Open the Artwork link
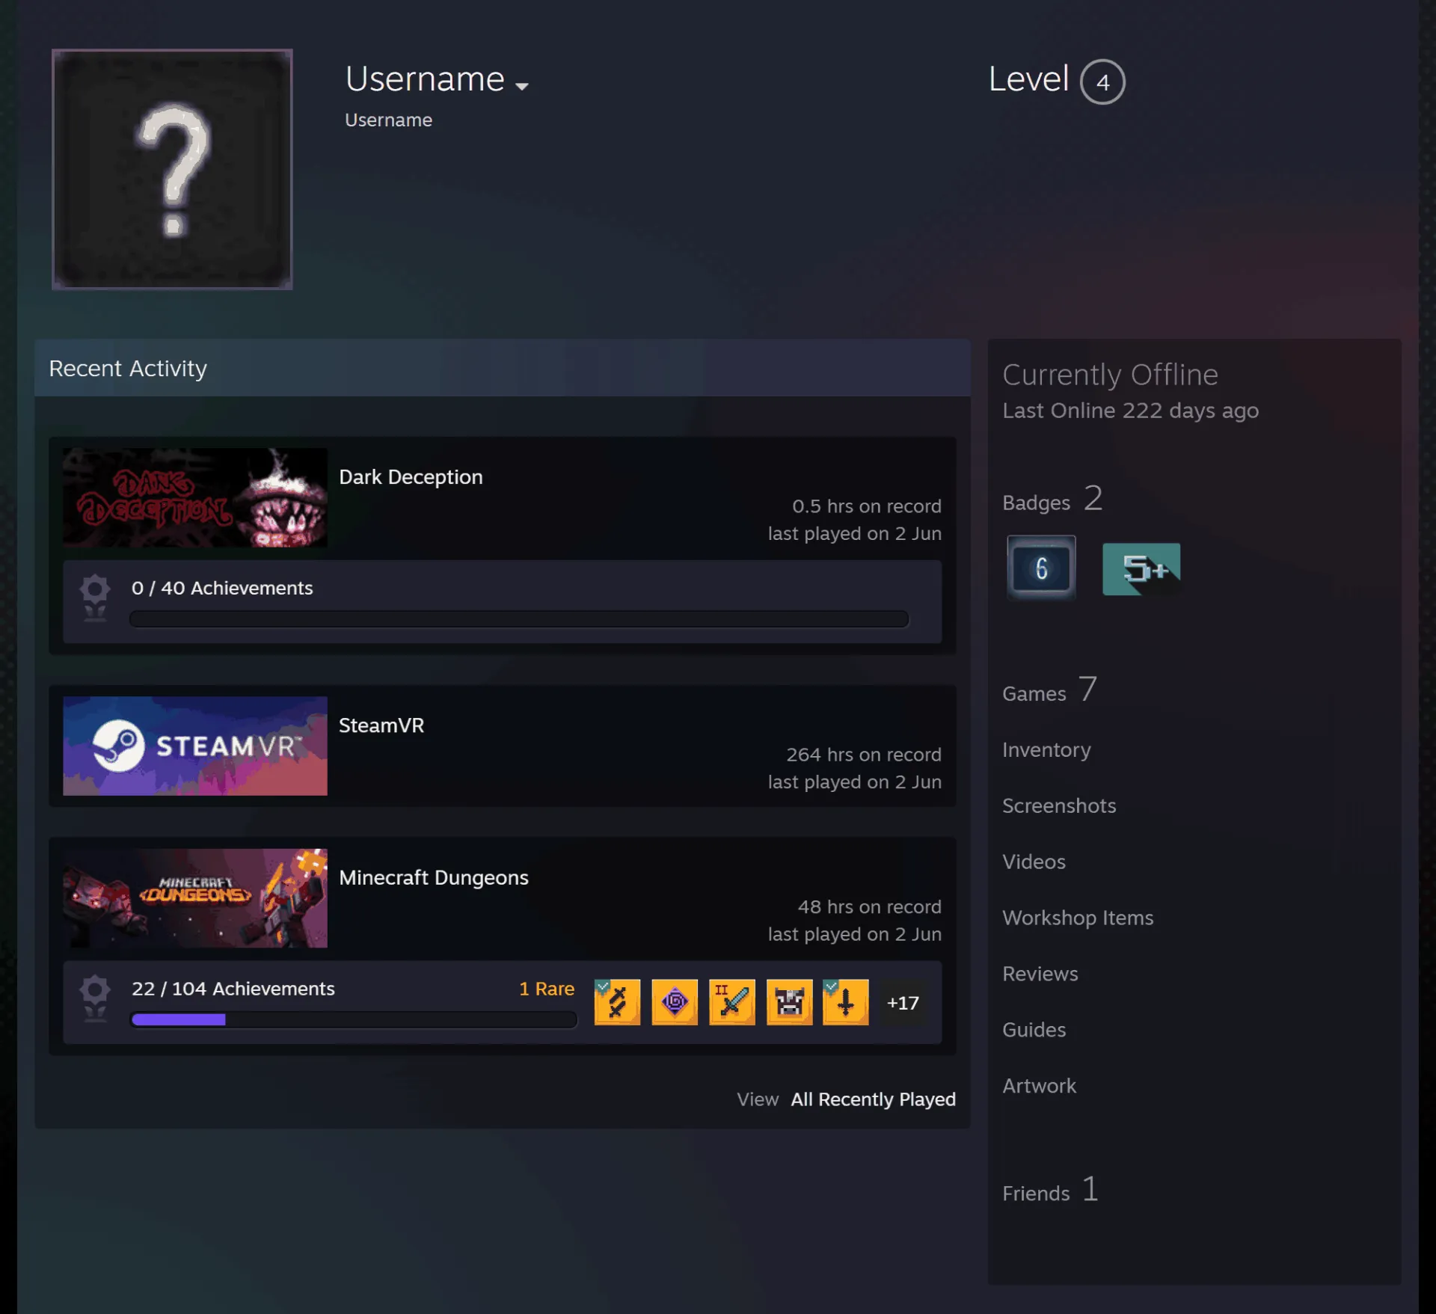Image resolution: width=1436 pixels, height=1314 pixels. (1039, 1086)
